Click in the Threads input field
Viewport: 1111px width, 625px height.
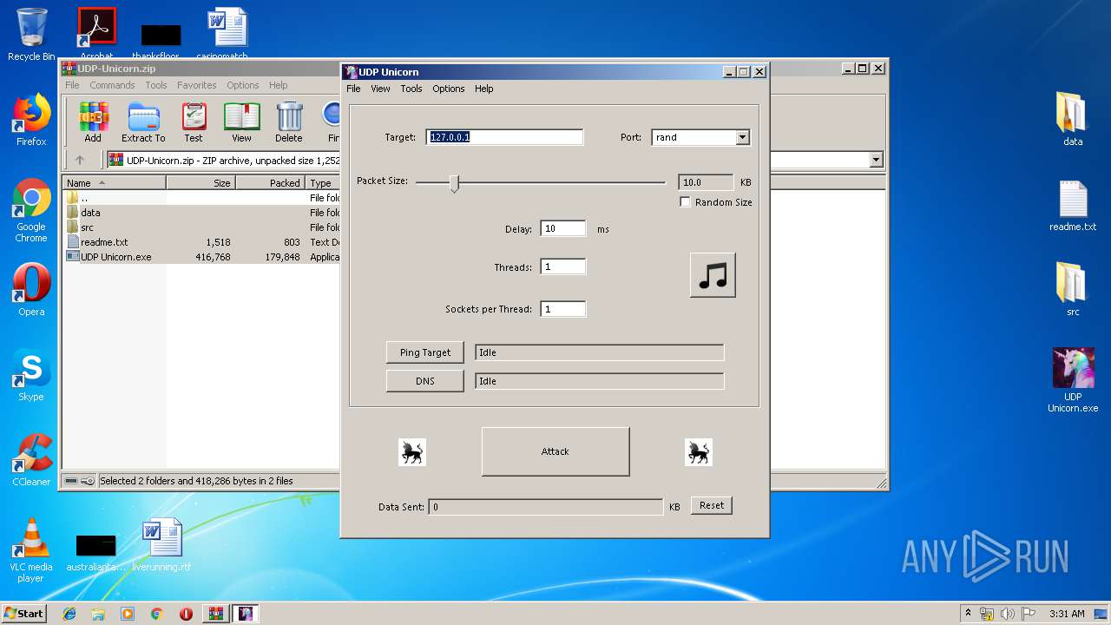click(x=562, y=266)
